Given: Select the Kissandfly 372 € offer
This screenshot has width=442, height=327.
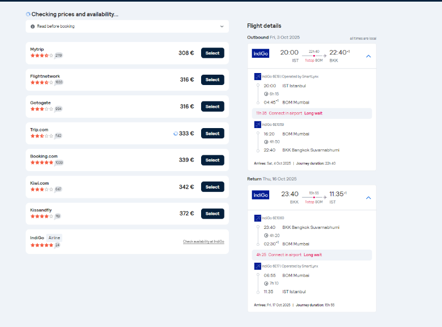Looking at the screenshot, I should pos(213,214).
